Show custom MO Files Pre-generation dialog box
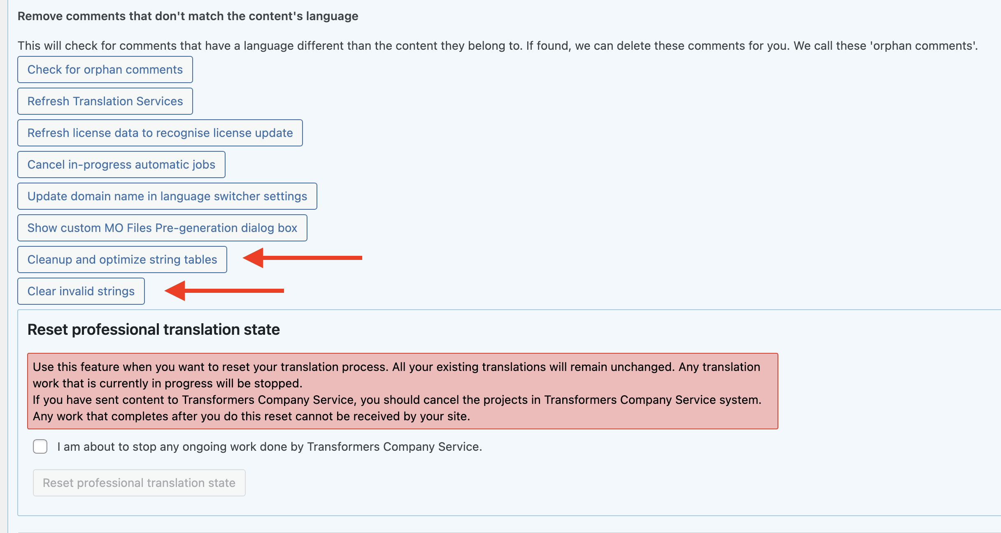 click(162, 228)
